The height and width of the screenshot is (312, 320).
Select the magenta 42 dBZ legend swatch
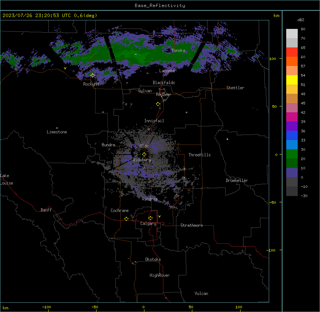coord(292,117)
